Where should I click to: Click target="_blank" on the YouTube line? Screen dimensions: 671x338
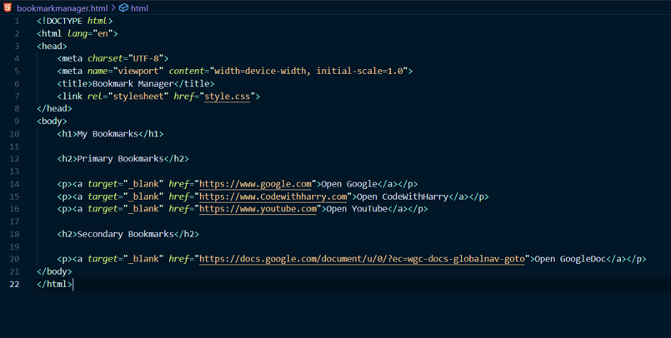[126, 209]
